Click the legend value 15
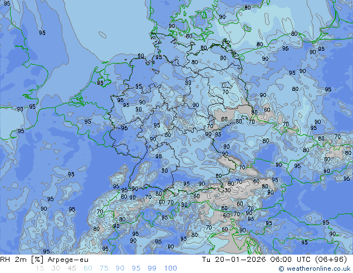Image resolution: width=353 pixels, height=273 pixels. (x=40, y=269)
